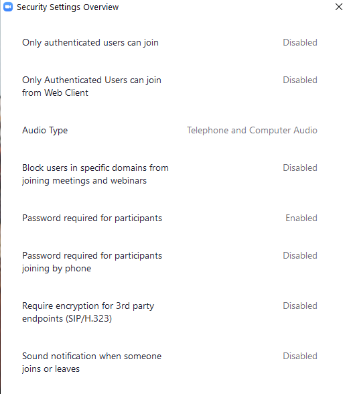Click the Security Settings Overview title text
Viewport: 345px width, 394px height.
click(68, 7)
